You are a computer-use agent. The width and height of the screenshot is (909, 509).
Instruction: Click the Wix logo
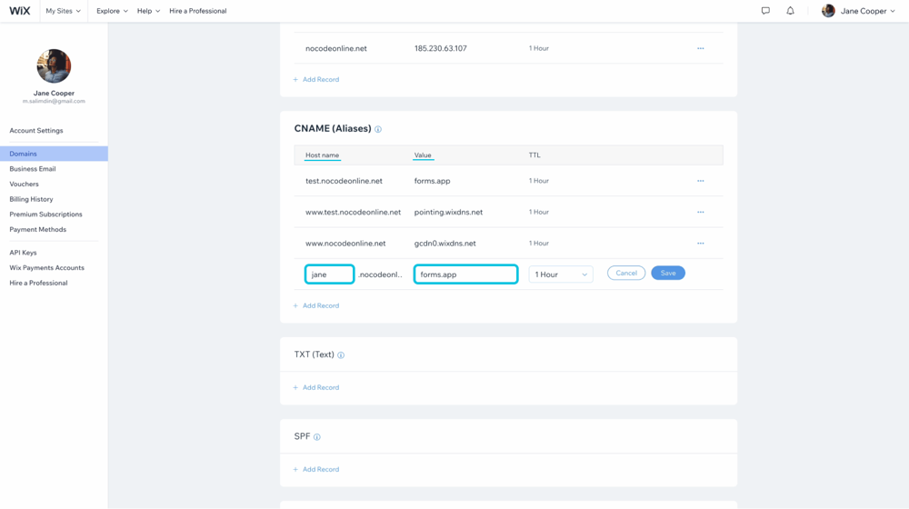click(20, 11)
